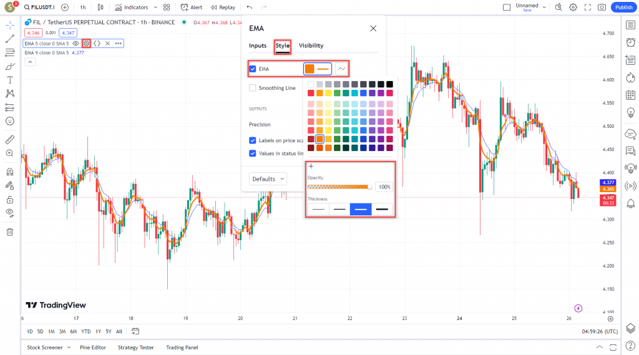Open the Unnamed layout dropdown arrow

(544, 7)
